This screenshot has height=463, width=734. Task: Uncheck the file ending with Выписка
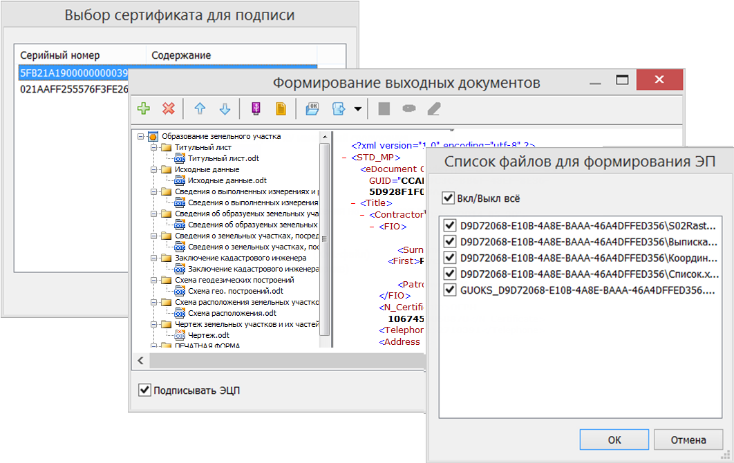pyautogui.click(x=450, y=242)
